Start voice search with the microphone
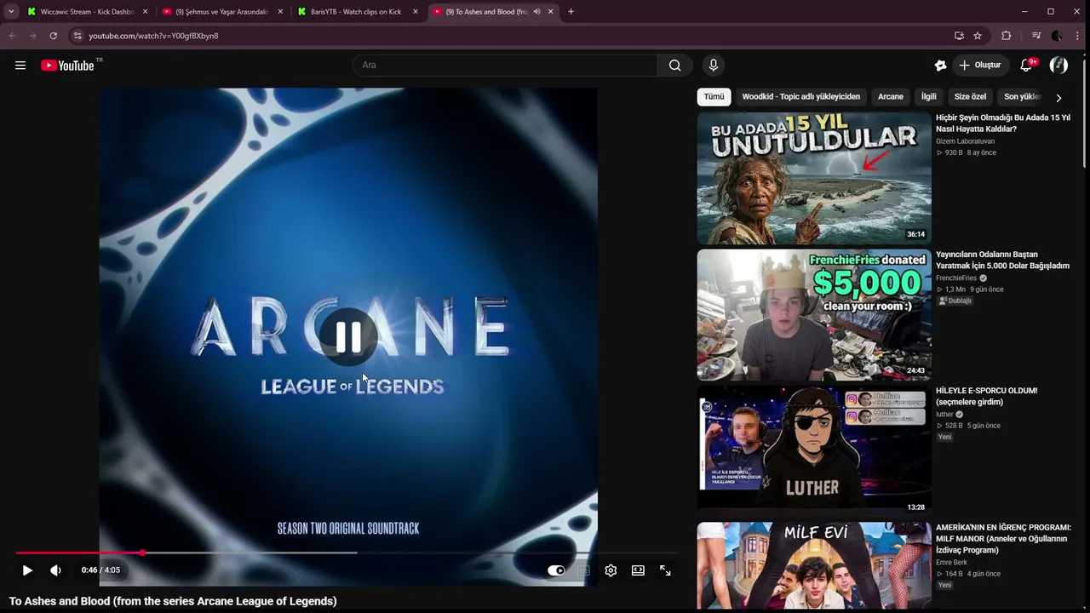 click(714, 66)
